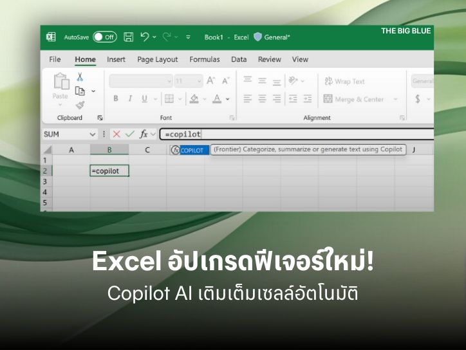Apply the Fill Color bucket
The width and height of the screenshot is (466, 350).
[194, 98]
